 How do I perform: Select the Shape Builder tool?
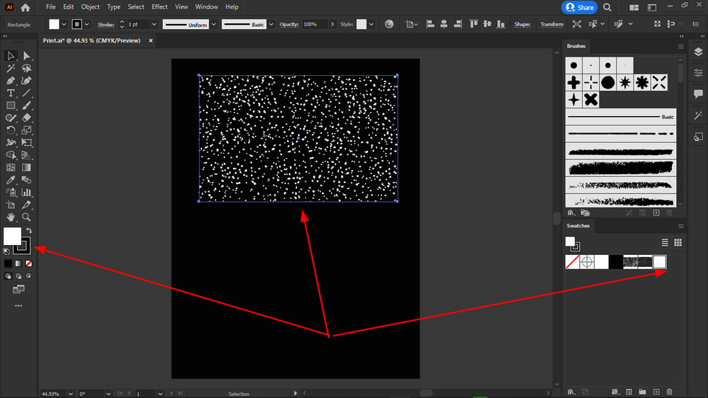11,155
